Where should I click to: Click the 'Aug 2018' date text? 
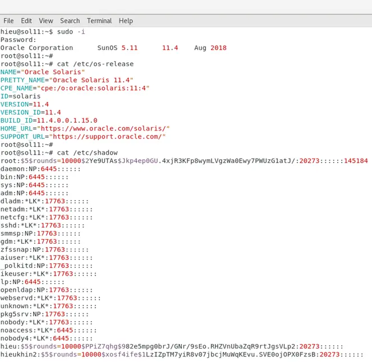tap(210, 48)
